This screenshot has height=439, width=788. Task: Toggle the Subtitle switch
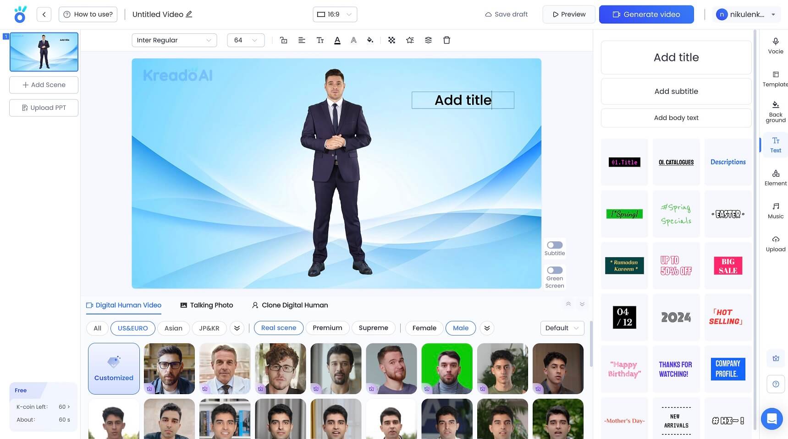click(554, 245)
